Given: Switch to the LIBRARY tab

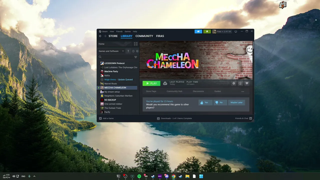Looking at the screenshot, I should 126,36.
